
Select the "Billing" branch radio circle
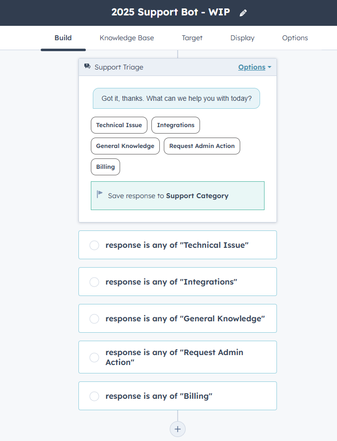click(94, 396)
